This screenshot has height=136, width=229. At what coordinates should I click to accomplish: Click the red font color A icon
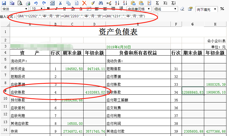click(81, 9)
